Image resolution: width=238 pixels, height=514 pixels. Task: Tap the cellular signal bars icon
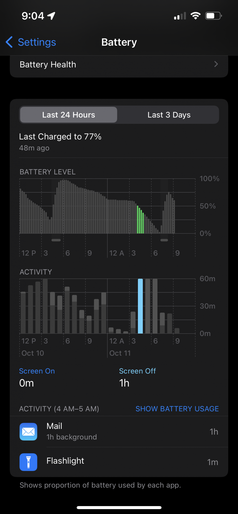coord(180,16)
